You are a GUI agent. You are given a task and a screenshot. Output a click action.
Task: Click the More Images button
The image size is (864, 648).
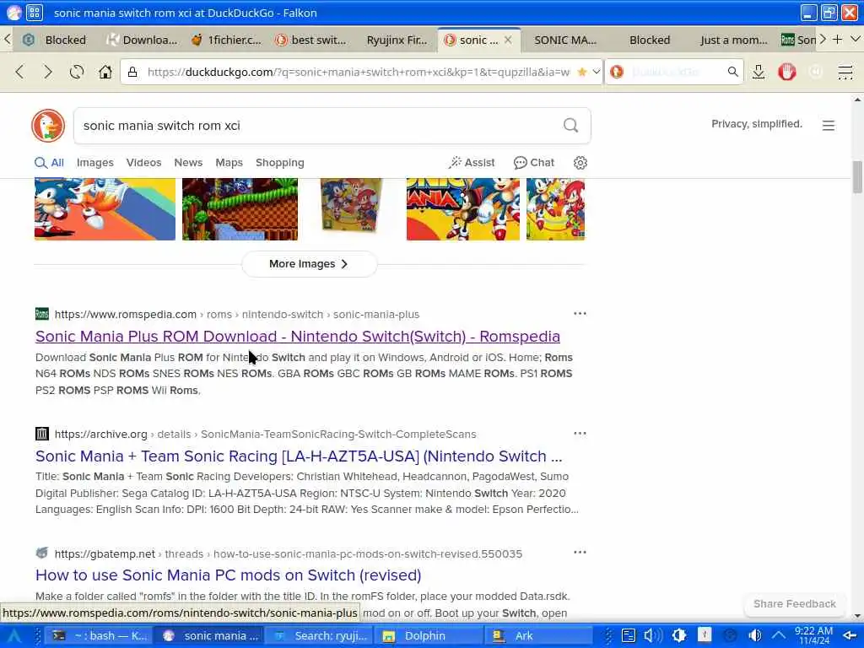(x=309, y=264)
